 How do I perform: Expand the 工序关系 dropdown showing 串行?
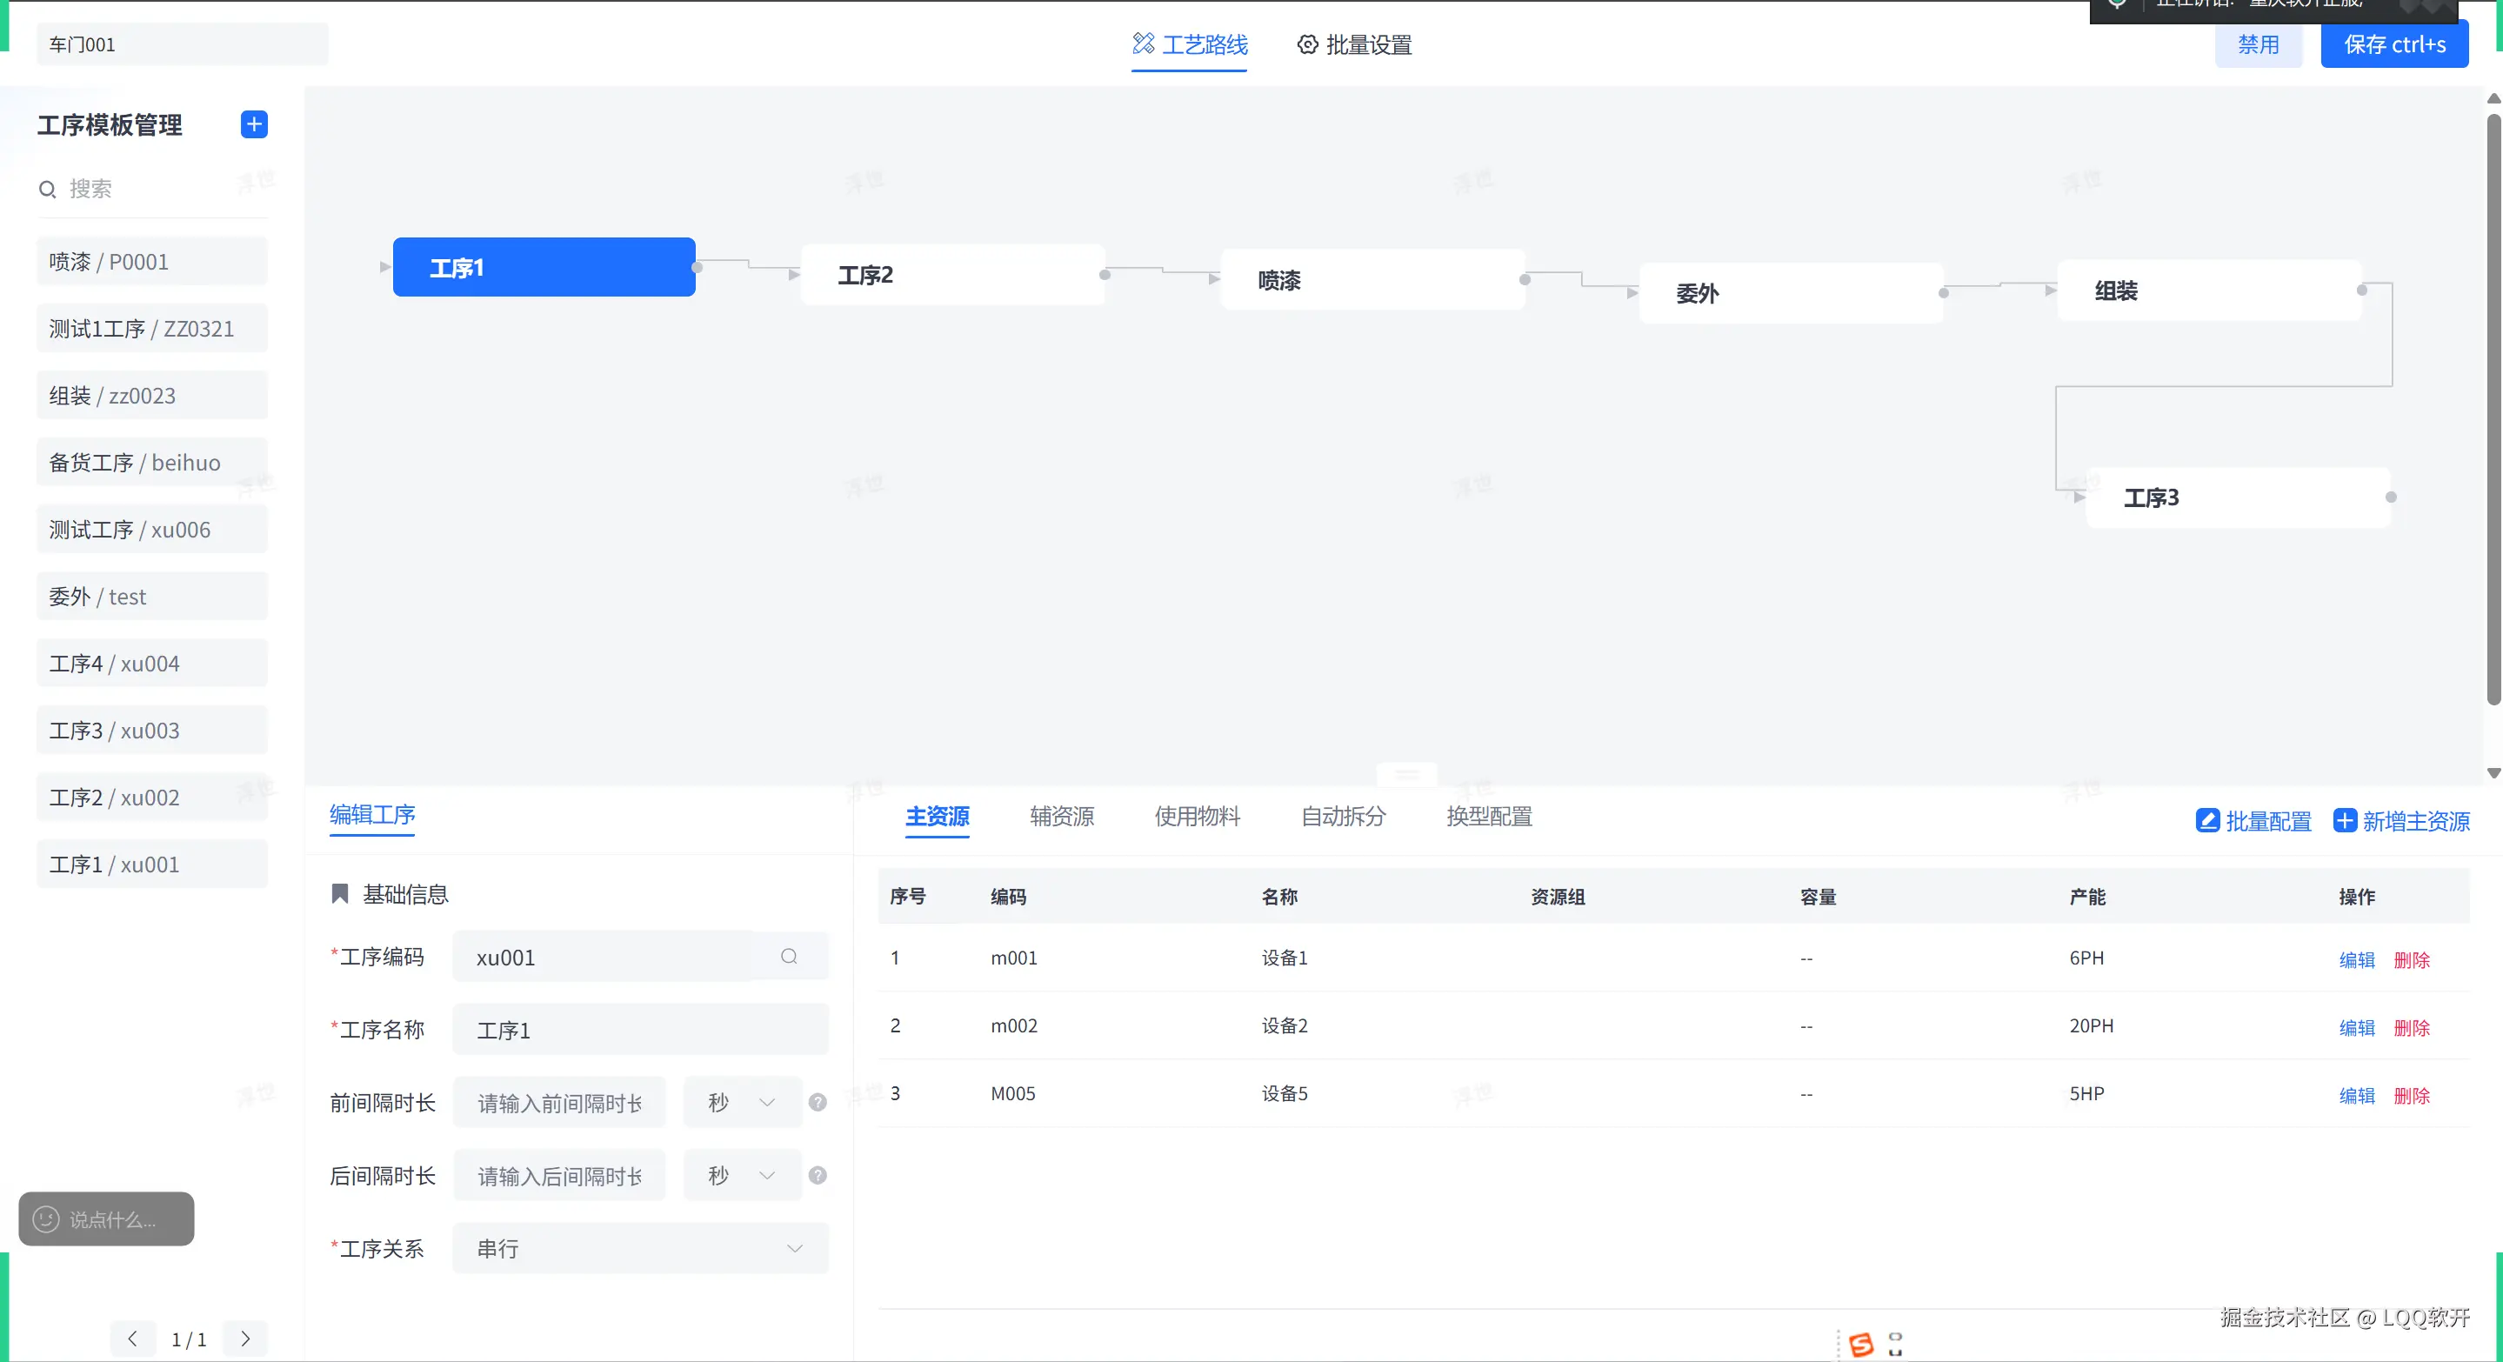click(x=640, y=1248)
